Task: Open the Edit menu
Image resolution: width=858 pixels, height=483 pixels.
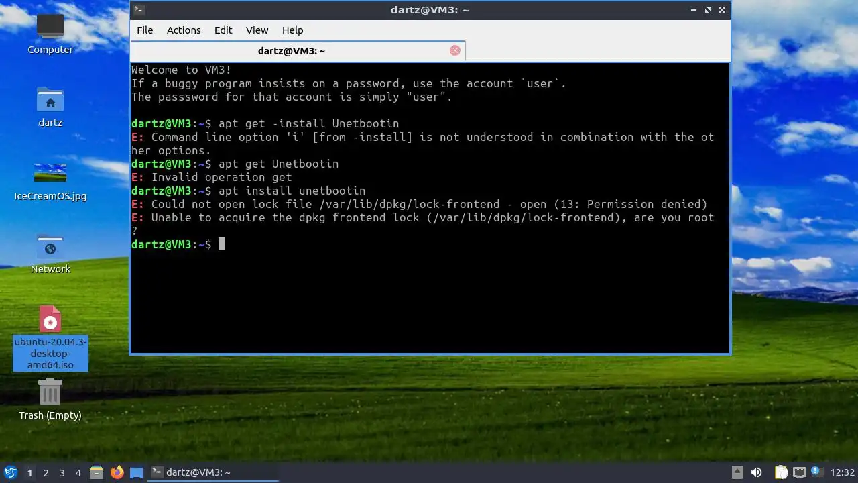Action: tap(223, 30)
